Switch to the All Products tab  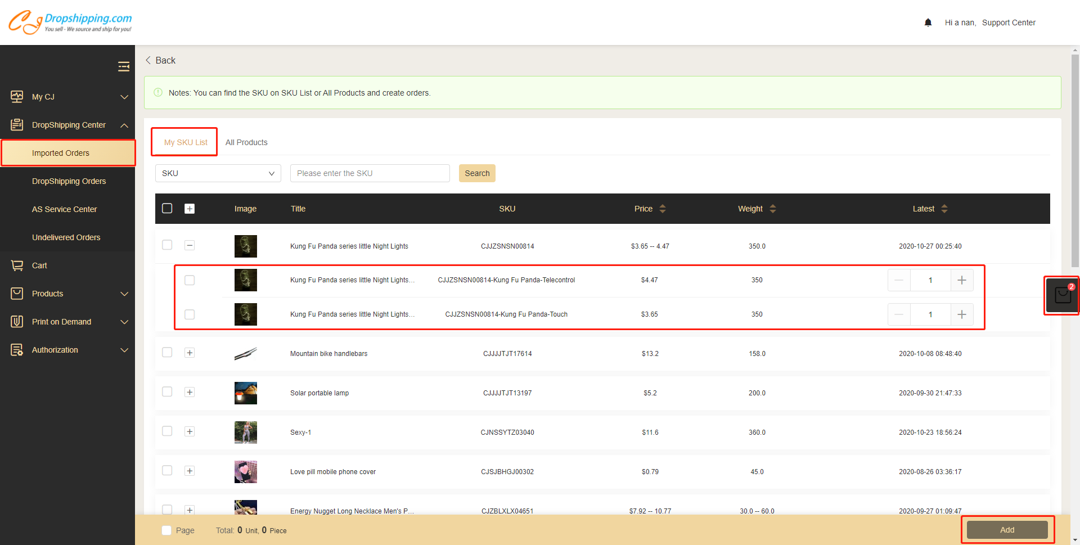(246, 142)
